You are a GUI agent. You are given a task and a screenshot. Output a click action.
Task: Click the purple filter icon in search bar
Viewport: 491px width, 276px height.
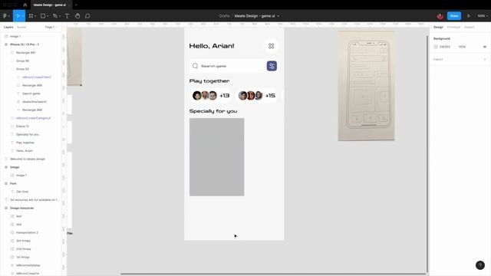tap(272, 66)
